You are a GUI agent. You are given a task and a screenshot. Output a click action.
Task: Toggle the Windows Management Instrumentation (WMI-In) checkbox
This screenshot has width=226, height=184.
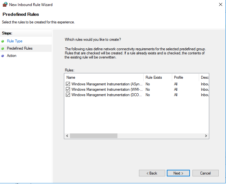click(x=68, y=89)
